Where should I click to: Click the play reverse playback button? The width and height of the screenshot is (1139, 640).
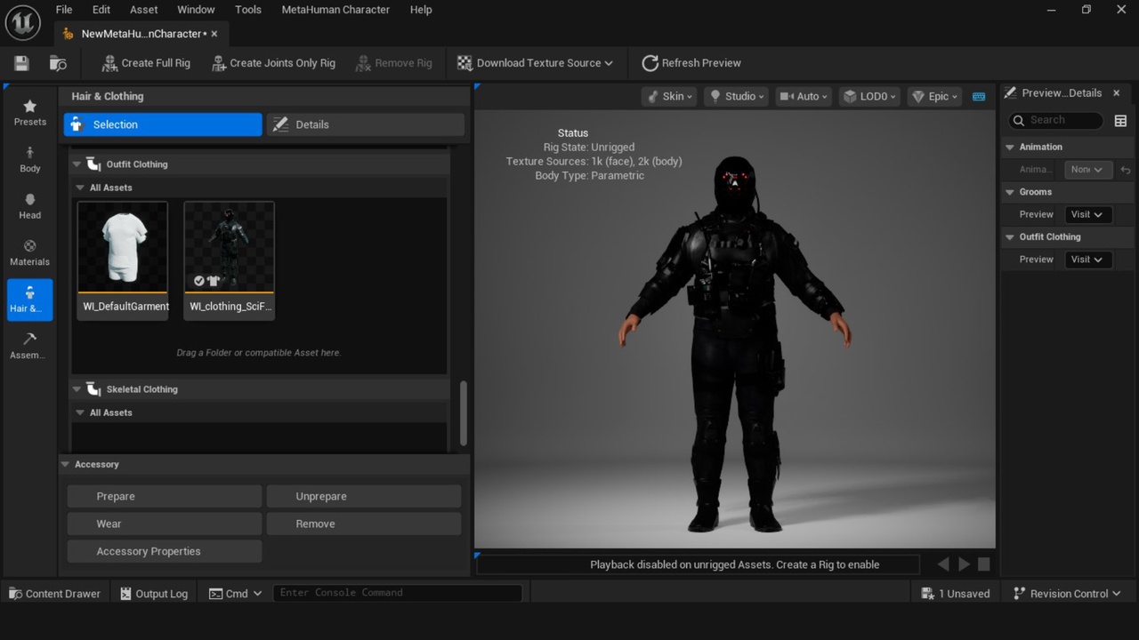(943, 564)
